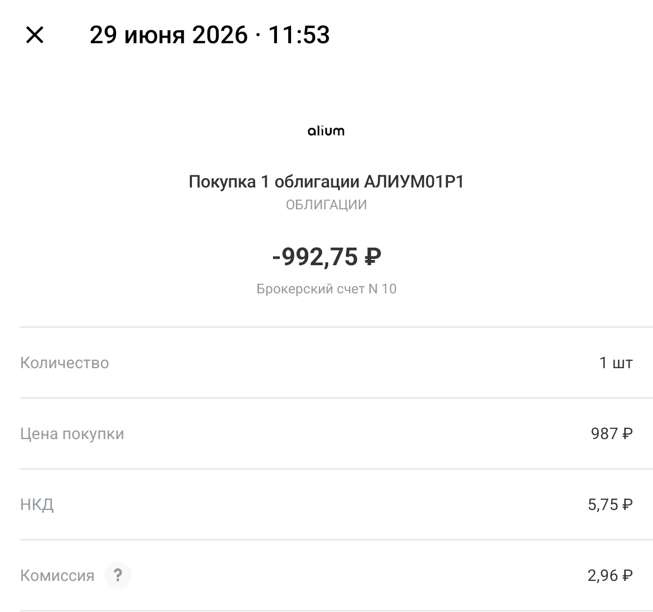Select the 1 шт quantity value
This screenshot has height=612, width=653.
click(616, 363)
